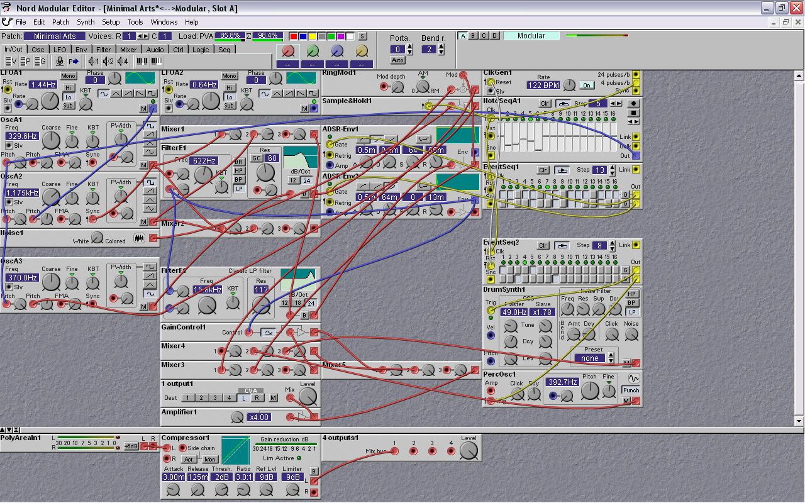
Task: Change the EventSeq2 Step stepper
Action: coord(613,245)
